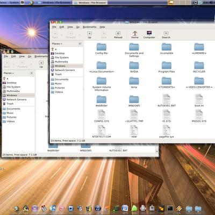The height and width of the screenshot is (215, 215).
Task: Close the back window sidebar pane
Action: 32,73
